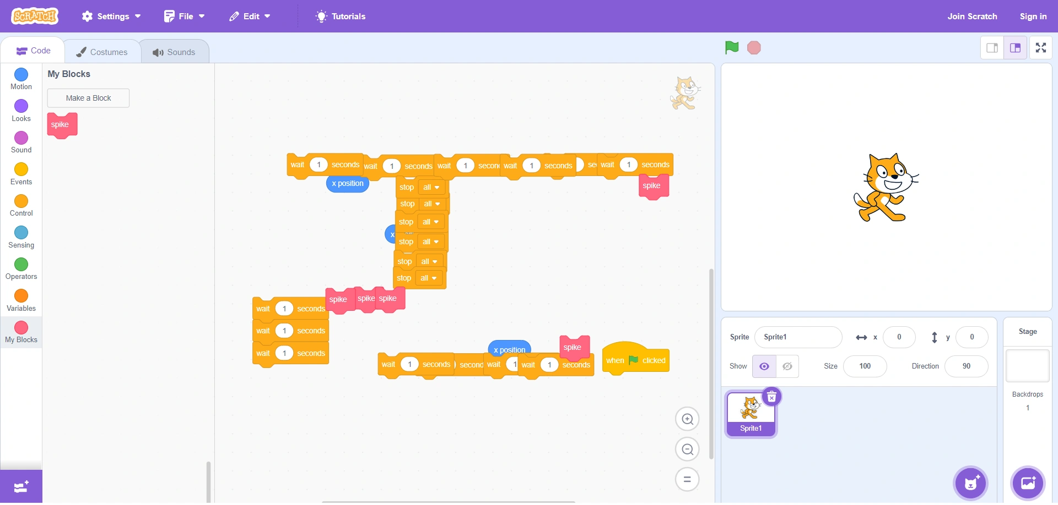Expand the Edit menu dropdown
The width and height of the screenshot is (1058, 505).
pos(249,16)
